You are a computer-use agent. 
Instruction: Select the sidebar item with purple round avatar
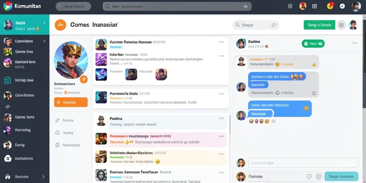pyautogui.click(x=25, y=63)
